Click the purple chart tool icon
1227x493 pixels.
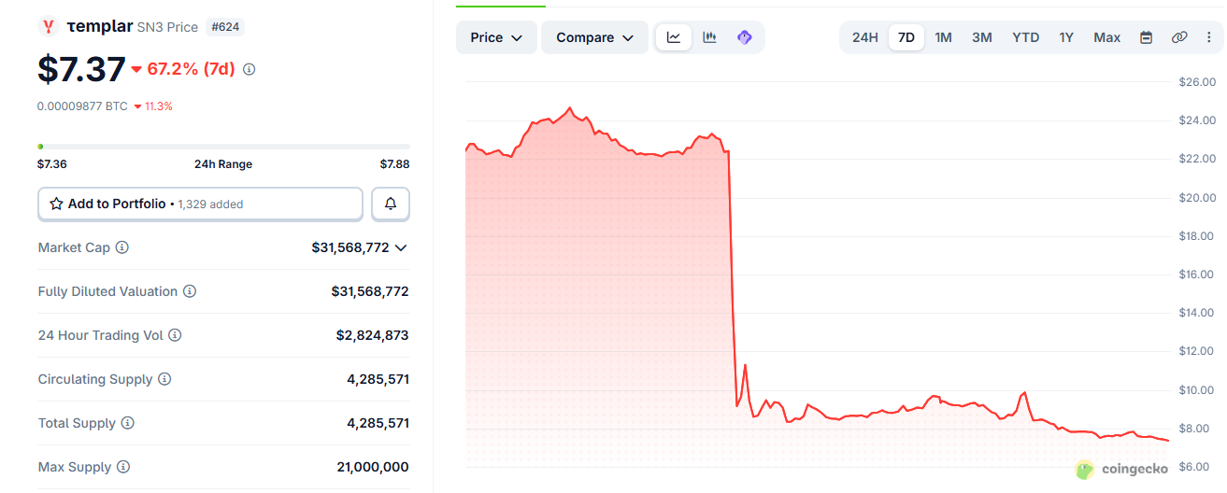745,37
